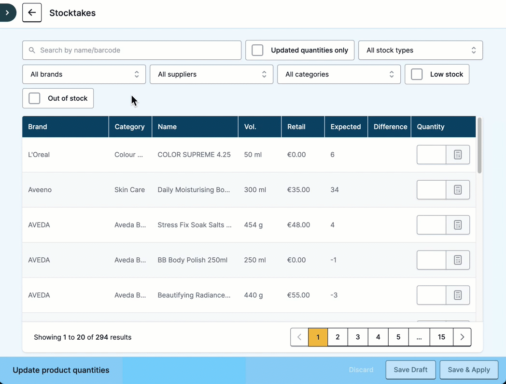Expand the sidebar with the chevron button
The height and width of the screenshot is (384, 506).
tap(7, 13)
